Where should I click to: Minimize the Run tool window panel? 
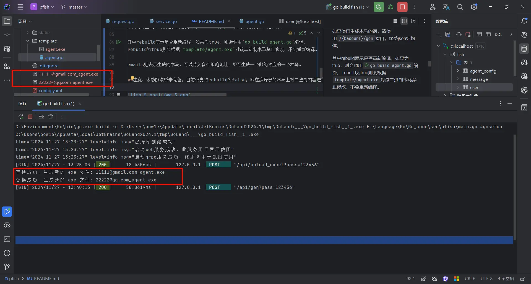(510, 103)
